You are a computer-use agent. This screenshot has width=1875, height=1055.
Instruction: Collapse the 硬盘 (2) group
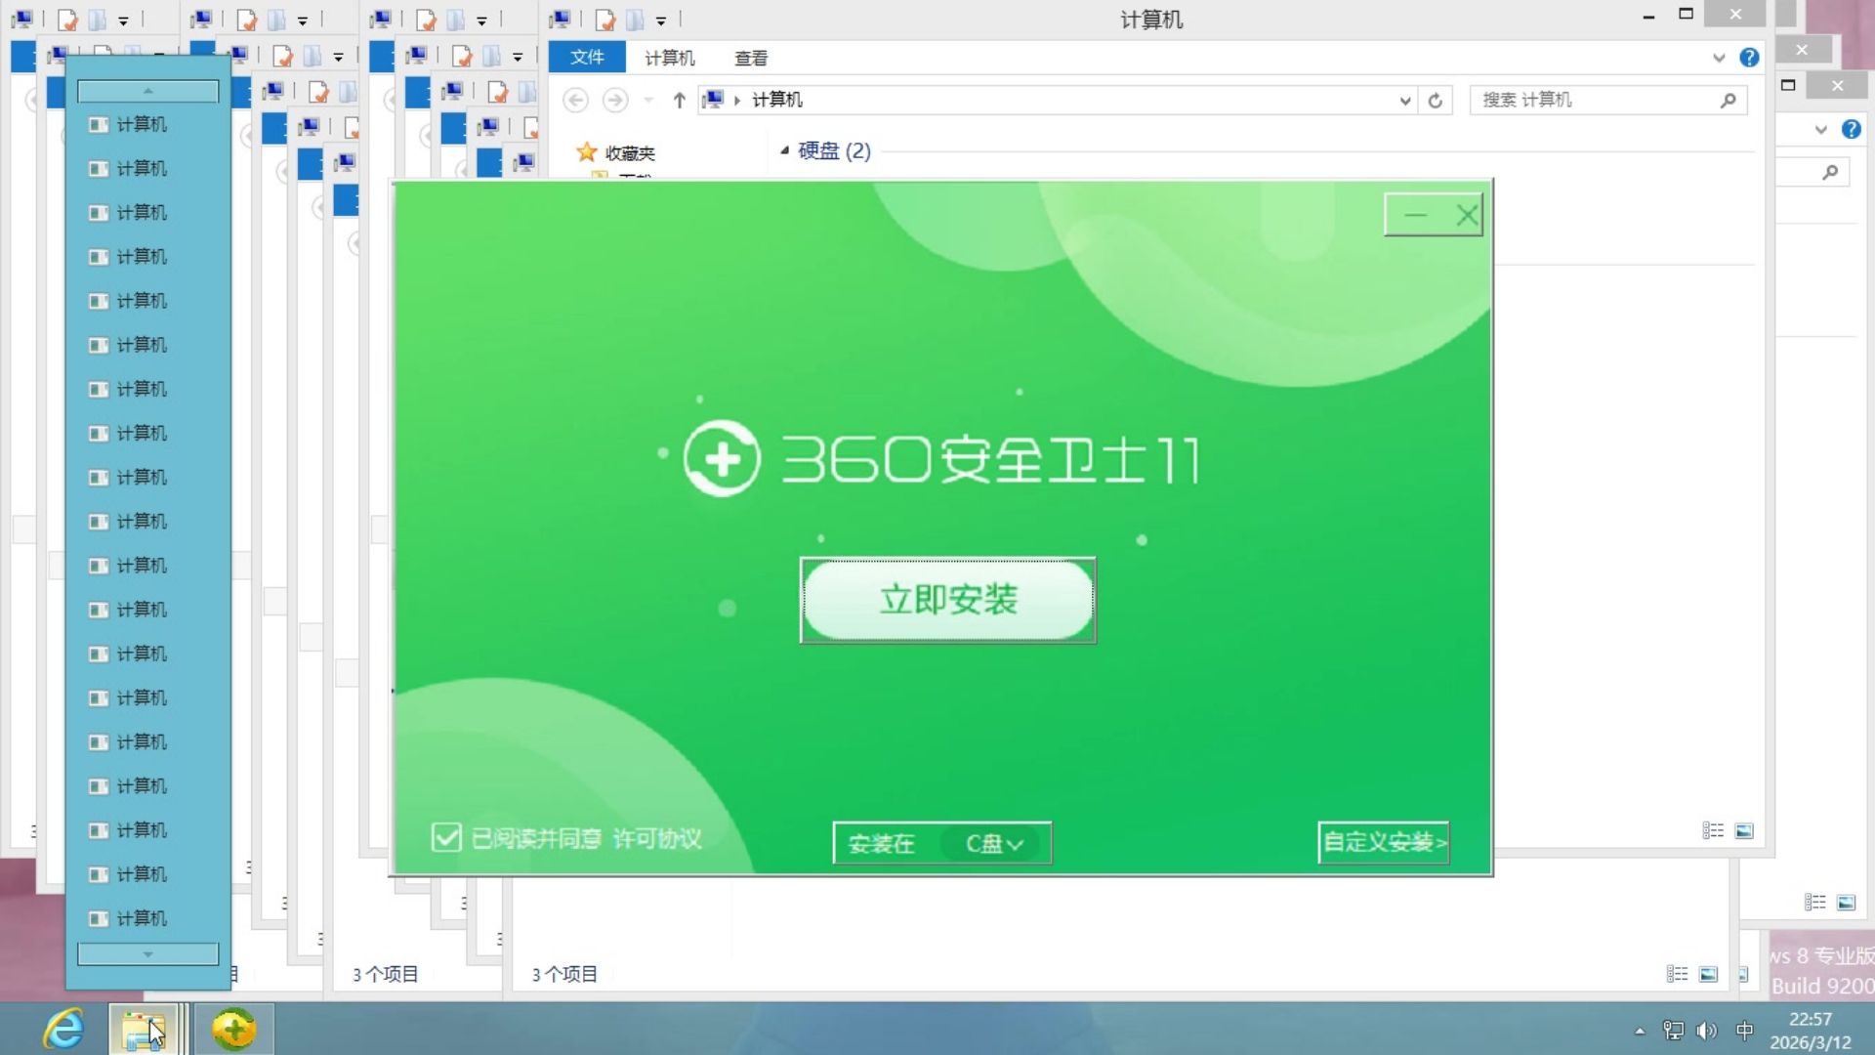(784, 150)
